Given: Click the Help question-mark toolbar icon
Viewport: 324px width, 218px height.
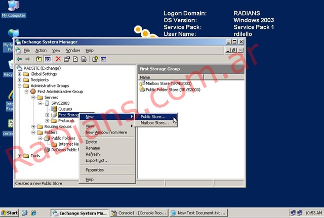Looking at the screenshot, I should point(95,59).
